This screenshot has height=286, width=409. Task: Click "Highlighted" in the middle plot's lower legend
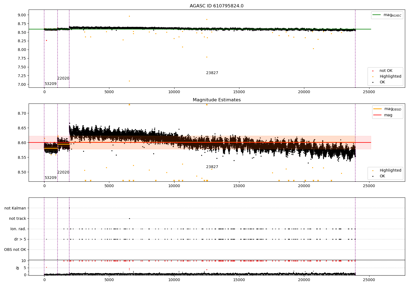[x=390, y=171]
